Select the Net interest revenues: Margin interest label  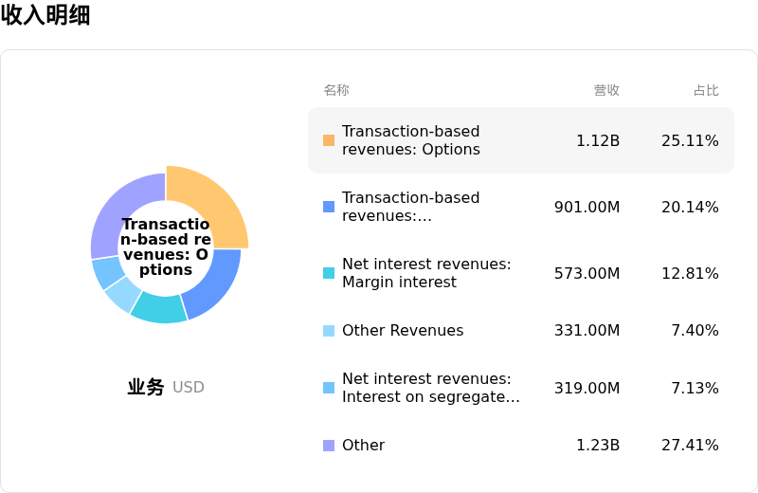tap(426, 273)
